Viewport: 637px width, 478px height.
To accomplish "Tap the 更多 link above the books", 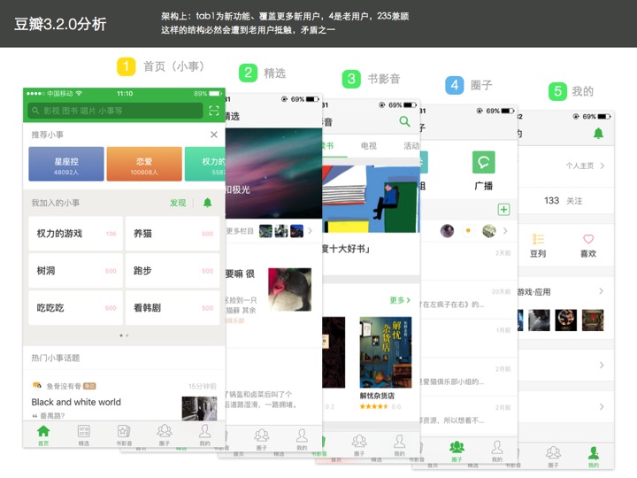I will [400, 300].
